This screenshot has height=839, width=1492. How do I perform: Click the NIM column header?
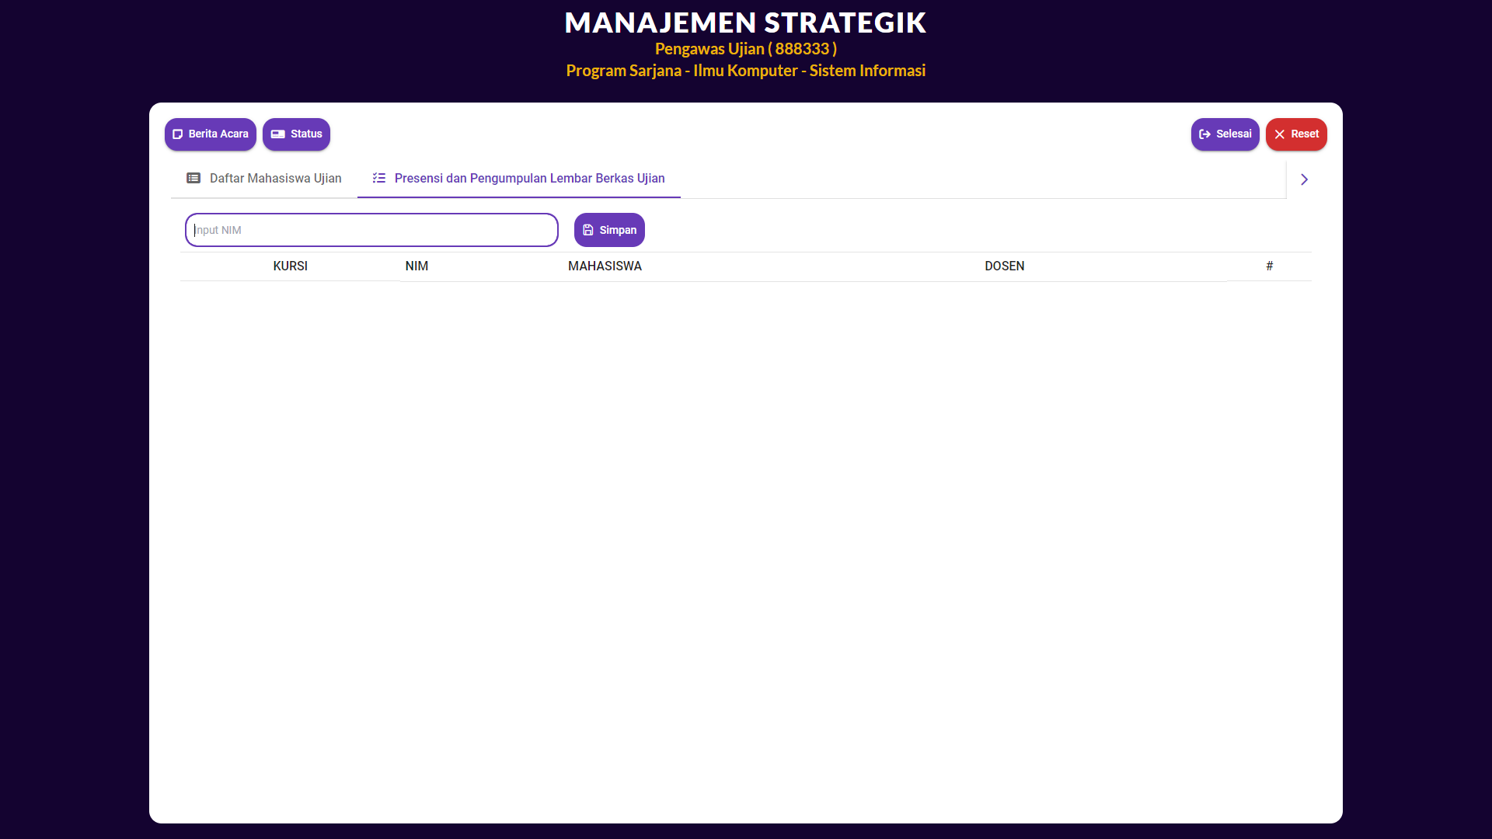point(417,266)
